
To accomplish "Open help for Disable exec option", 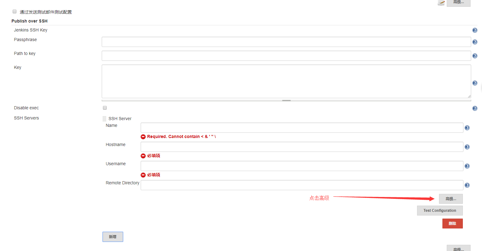I will click(x=475, y=108).
